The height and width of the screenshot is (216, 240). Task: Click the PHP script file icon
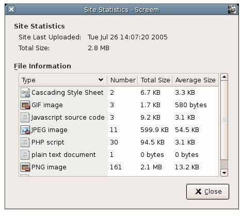coord(25,142)
